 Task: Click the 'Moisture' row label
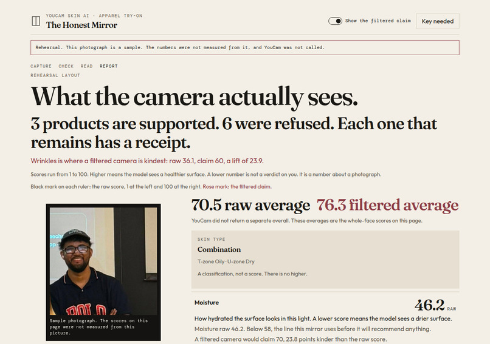click(x=207, y=303)
